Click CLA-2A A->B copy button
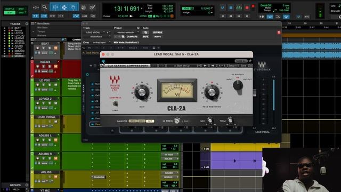 pos(222,66)
